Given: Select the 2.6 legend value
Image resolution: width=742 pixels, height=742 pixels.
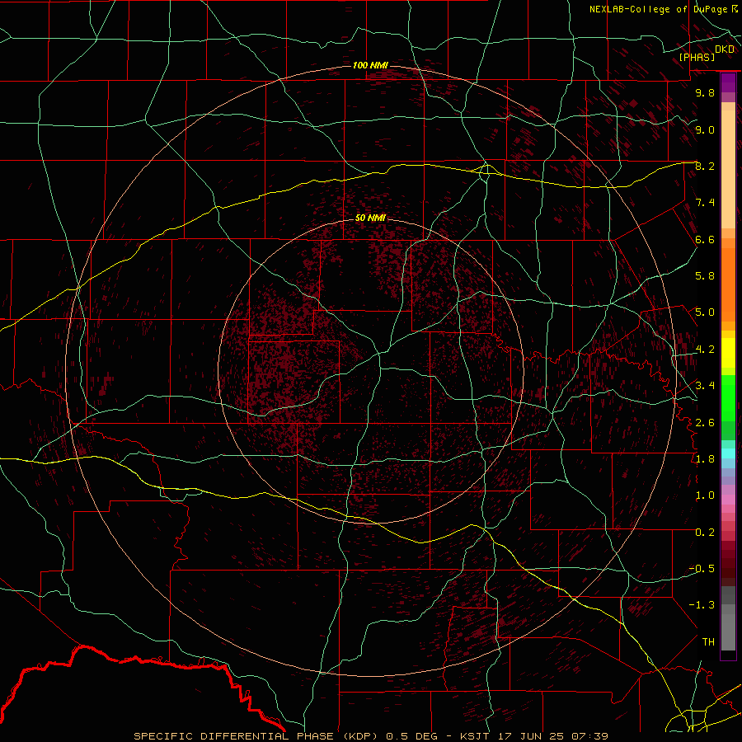Looking at the screenshot, I should (x=705, y=423).
